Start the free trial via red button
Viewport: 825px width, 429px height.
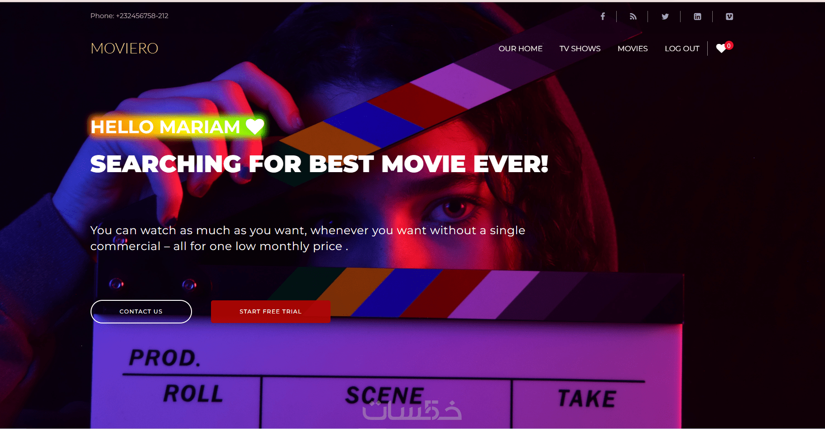click(x=271, y=312)
